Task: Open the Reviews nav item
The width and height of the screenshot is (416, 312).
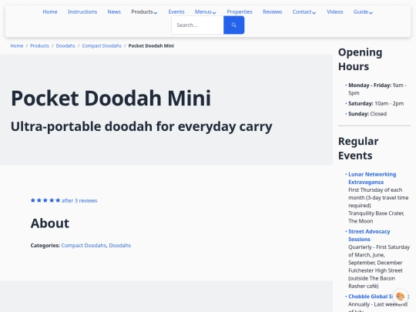Action: [x=272, y=12]
